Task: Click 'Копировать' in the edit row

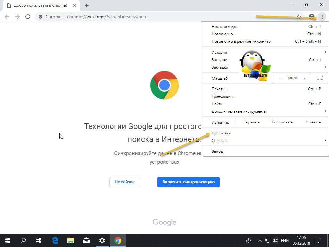Action: 282,122
